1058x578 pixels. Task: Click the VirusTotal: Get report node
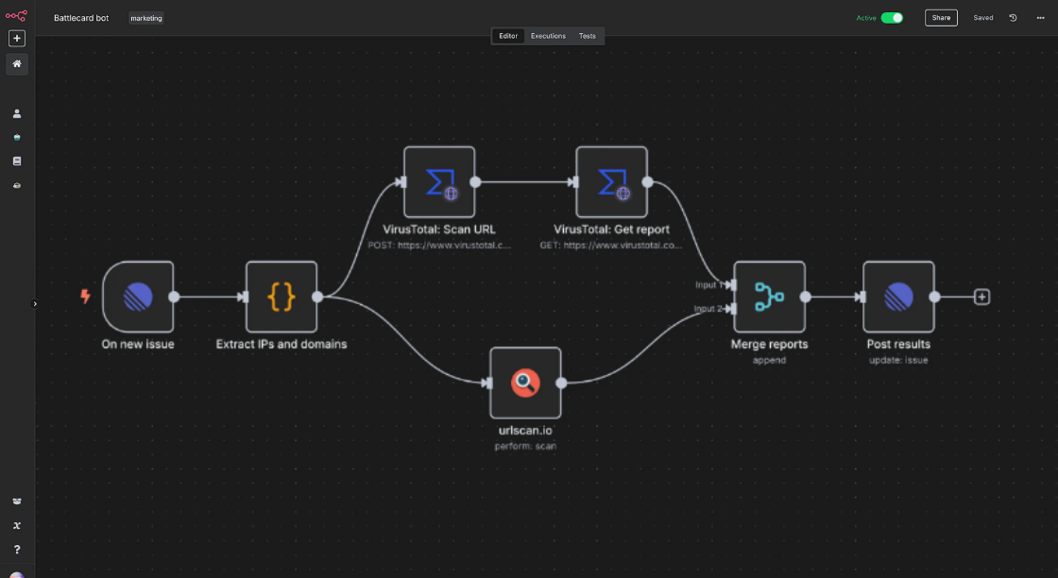point(611,182)
